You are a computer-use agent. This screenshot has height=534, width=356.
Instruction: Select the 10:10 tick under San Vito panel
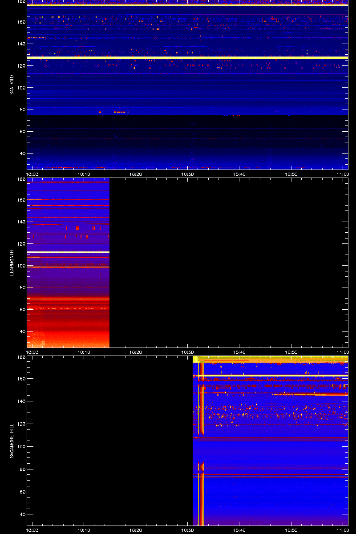pos(84,174)
